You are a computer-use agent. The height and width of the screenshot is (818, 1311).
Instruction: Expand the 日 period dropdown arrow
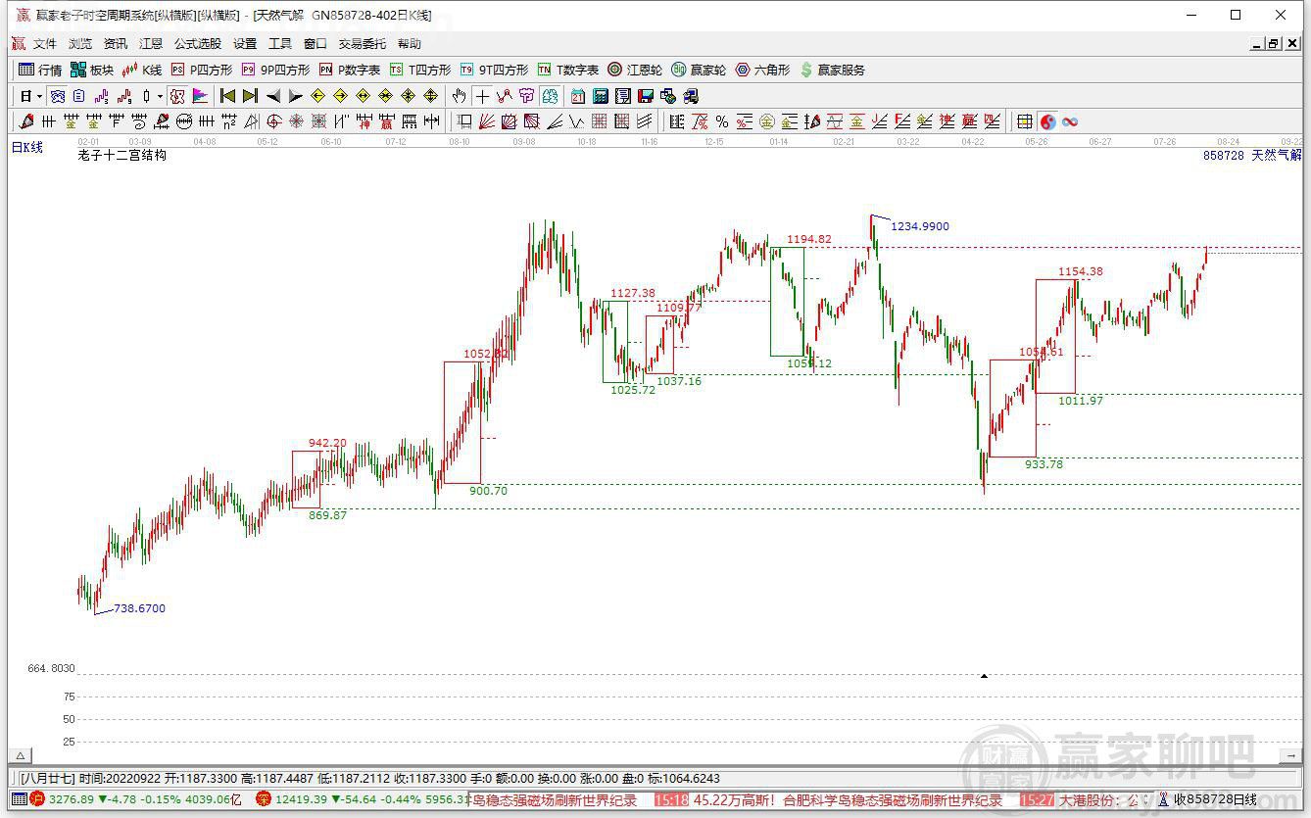click(39, 96)
